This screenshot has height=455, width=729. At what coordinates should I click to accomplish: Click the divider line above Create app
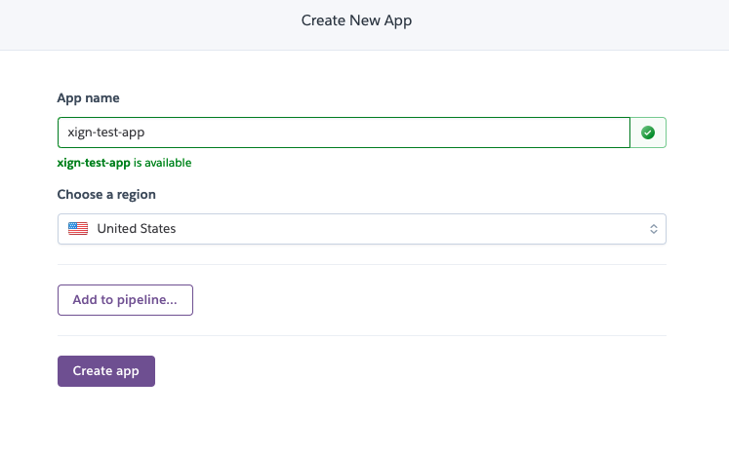coord(361,336)
